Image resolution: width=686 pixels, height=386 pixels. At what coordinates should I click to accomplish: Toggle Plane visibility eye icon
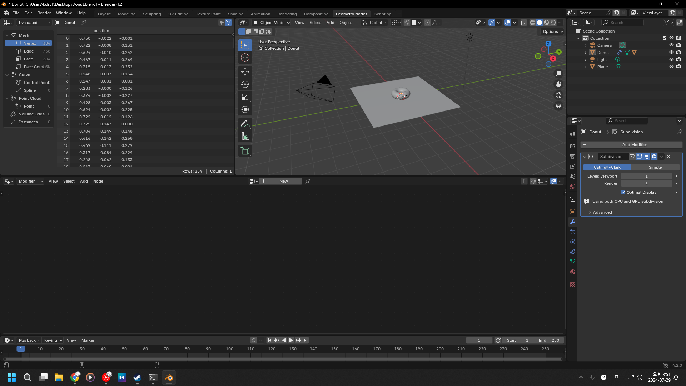click(671, 67)
